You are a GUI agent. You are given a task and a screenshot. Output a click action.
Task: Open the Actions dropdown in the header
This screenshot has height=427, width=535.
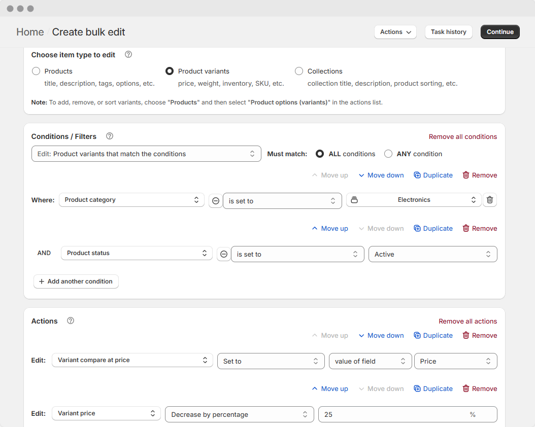pyautogui.click(x=395, y=31)
